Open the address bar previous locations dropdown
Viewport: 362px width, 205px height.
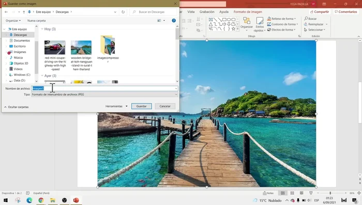coord(115,12)
